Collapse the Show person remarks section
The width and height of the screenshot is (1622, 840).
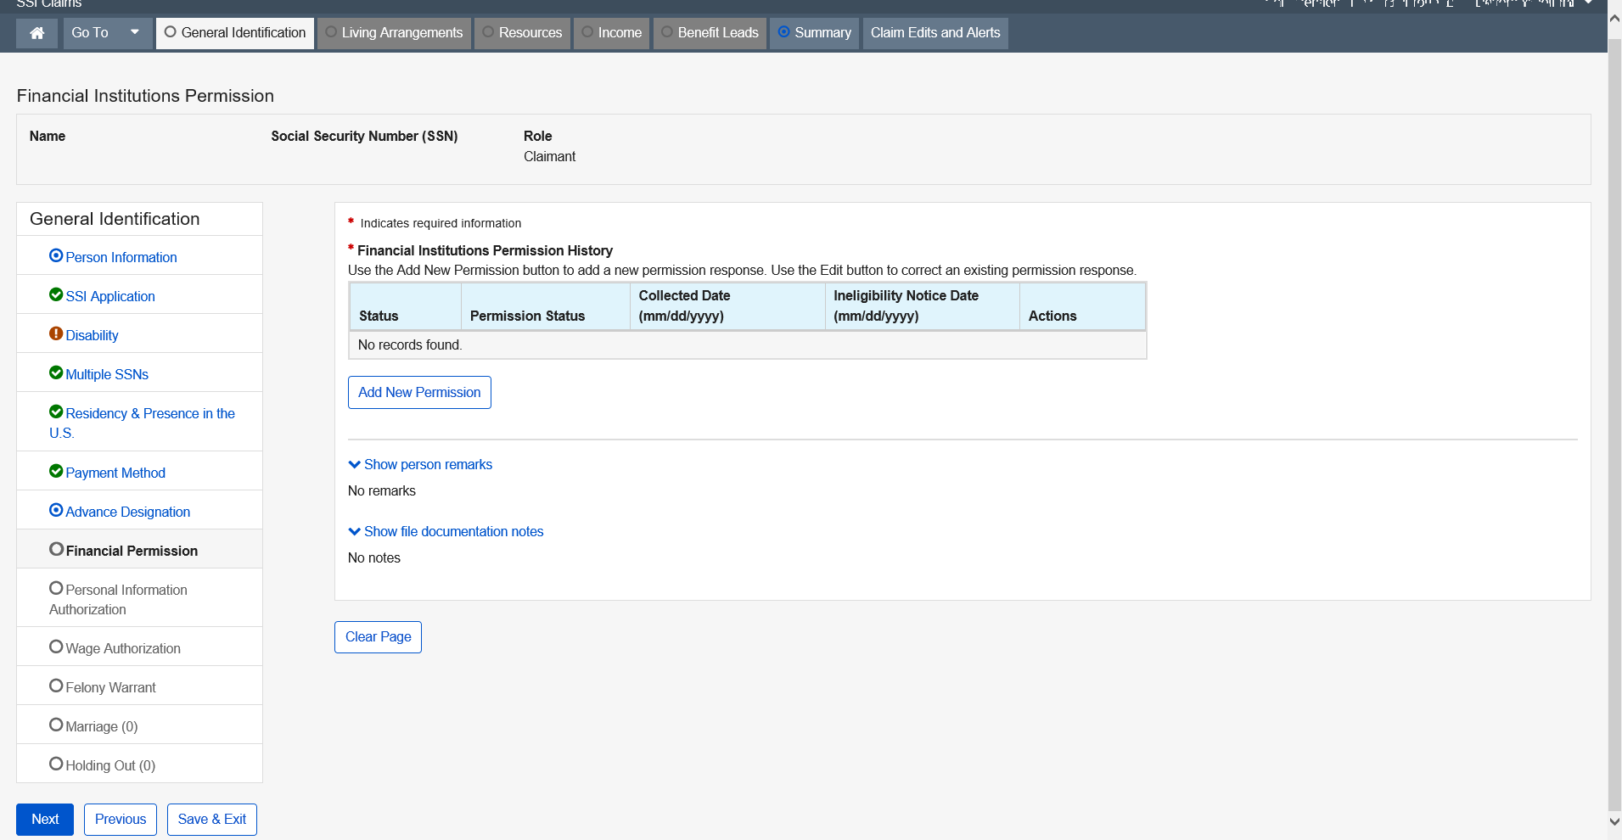click(420, 464)
